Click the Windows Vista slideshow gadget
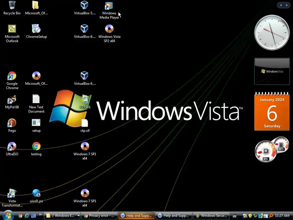Image resolution: width=293 pixels, height=220 pixels. point(272,71)
